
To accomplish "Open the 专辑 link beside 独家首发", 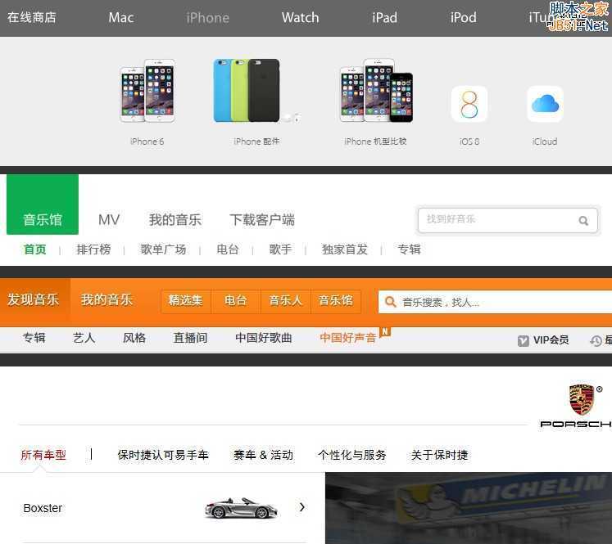I will tap(409, 250).
